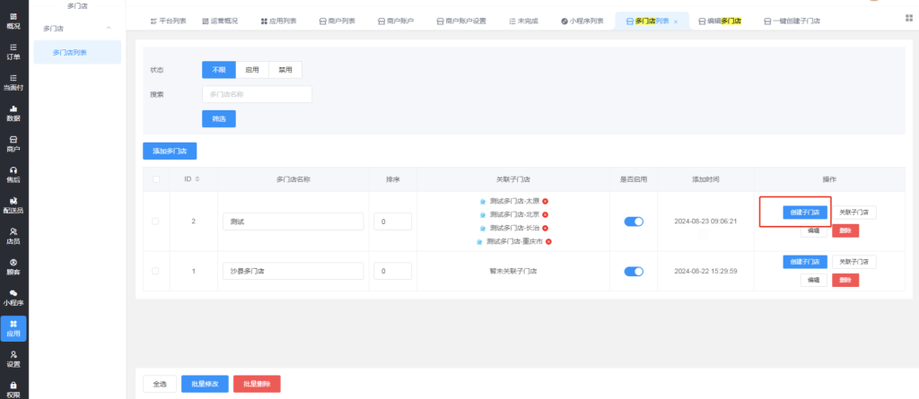The width and height of the screenshot is (919, 399).
Task: Select the 禁用 status filter
Action: click(x=285, y=70)
